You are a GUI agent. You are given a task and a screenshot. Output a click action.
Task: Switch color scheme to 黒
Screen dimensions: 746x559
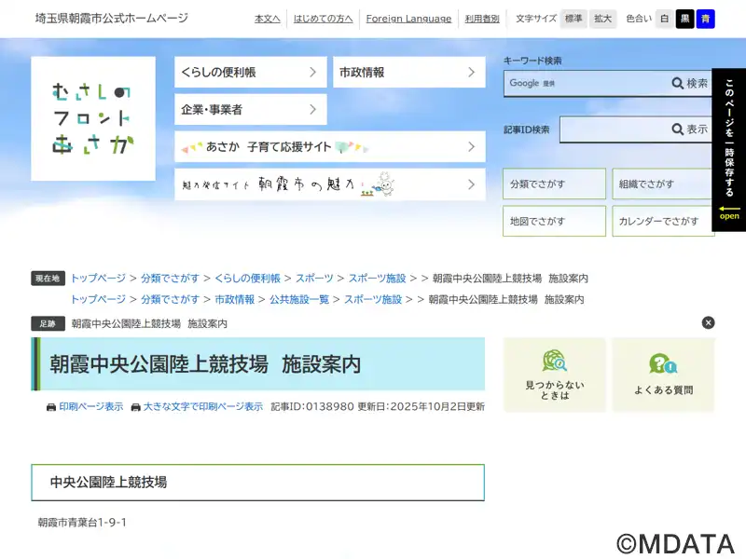[x=685, y=19]
